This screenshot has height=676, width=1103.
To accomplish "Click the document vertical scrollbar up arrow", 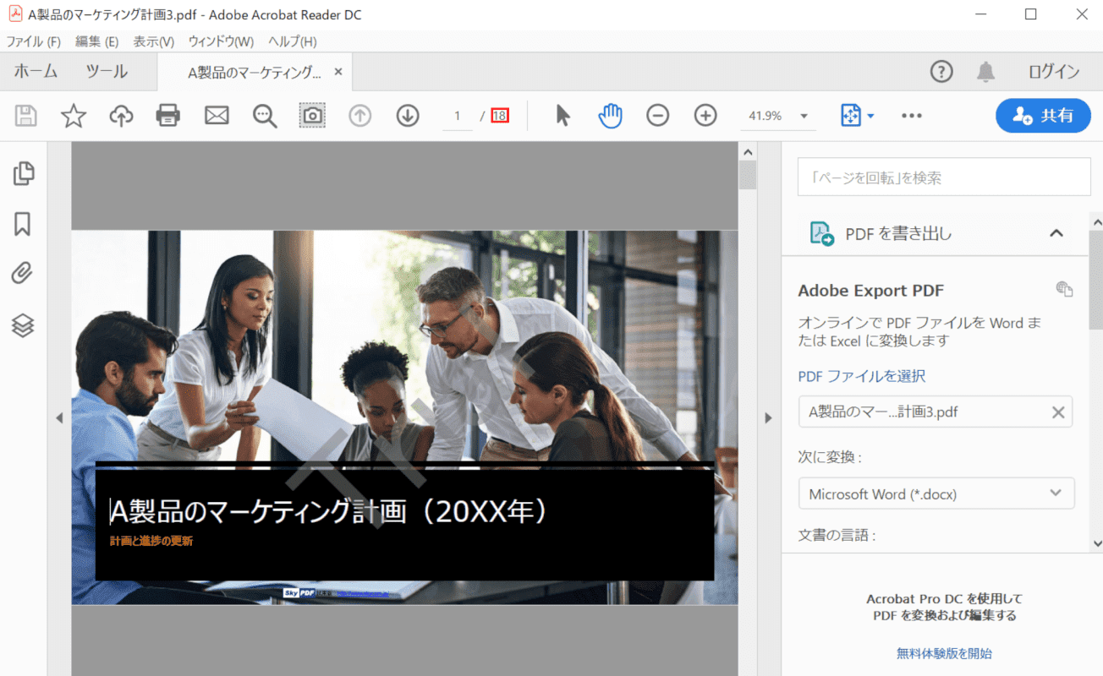I will (x=747, y=152).
